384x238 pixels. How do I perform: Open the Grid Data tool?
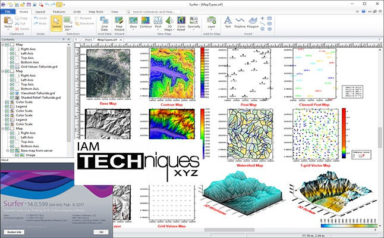[105, 24]
